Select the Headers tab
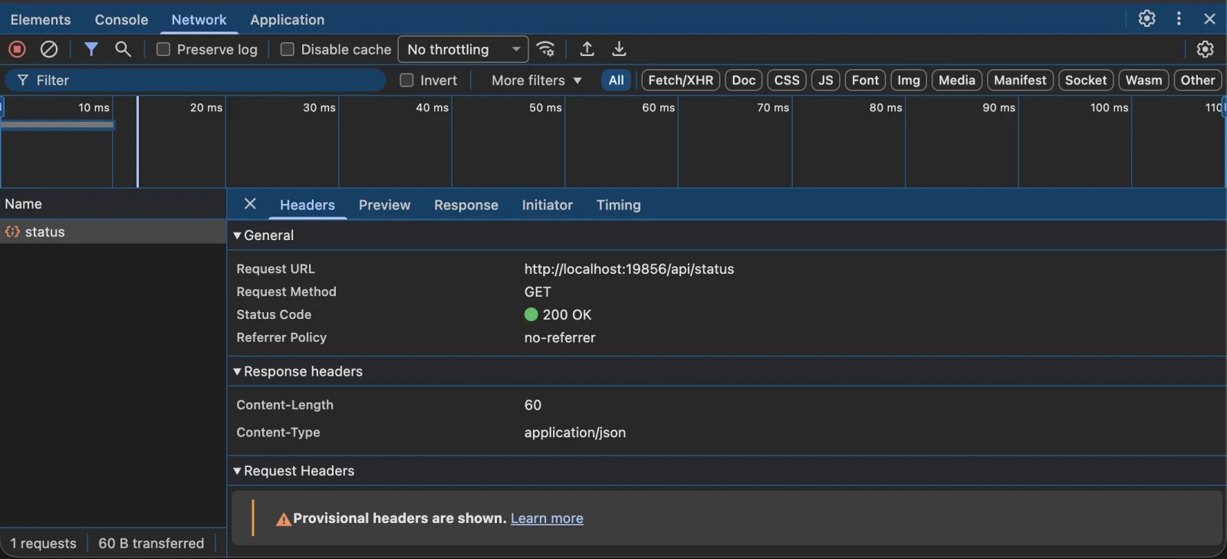Viewport: 1227px width, 559px height. pos(308,205)
